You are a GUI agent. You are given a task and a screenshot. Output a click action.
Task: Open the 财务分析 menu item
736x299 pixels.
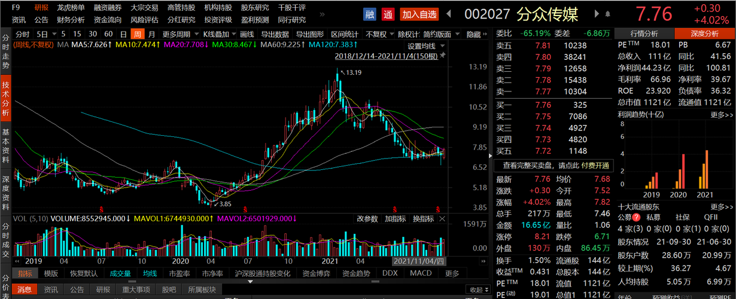71,20
